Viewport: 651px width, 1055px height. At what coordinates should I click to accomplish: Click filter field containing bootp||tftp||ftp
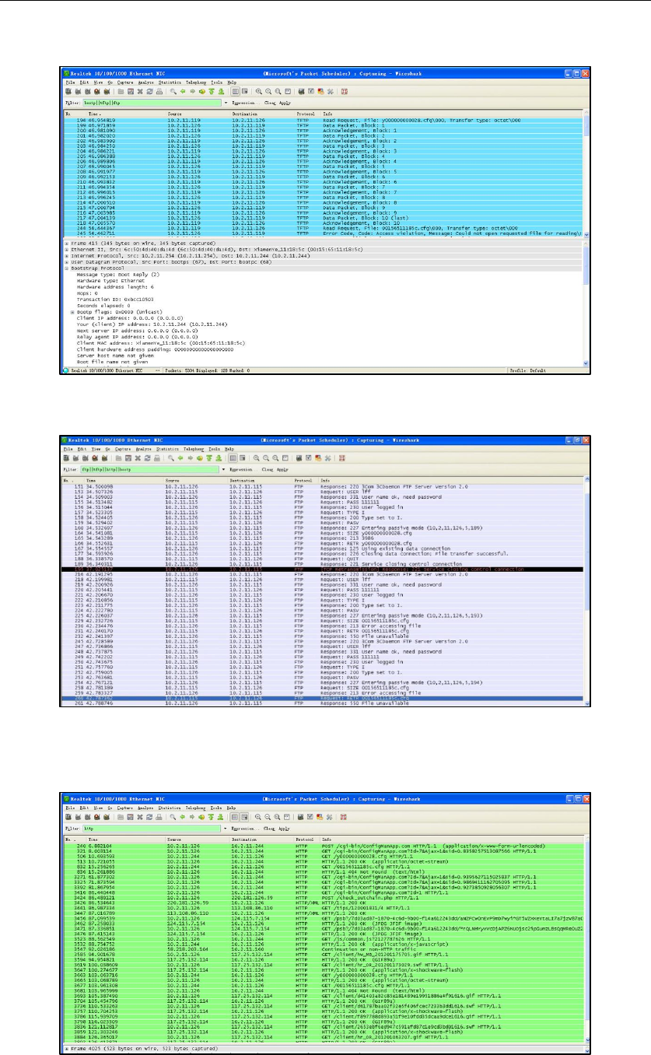coord(152,103)
